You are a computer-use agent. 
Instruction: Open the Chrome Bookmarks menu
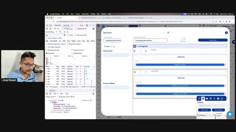(x=85, y=14)
